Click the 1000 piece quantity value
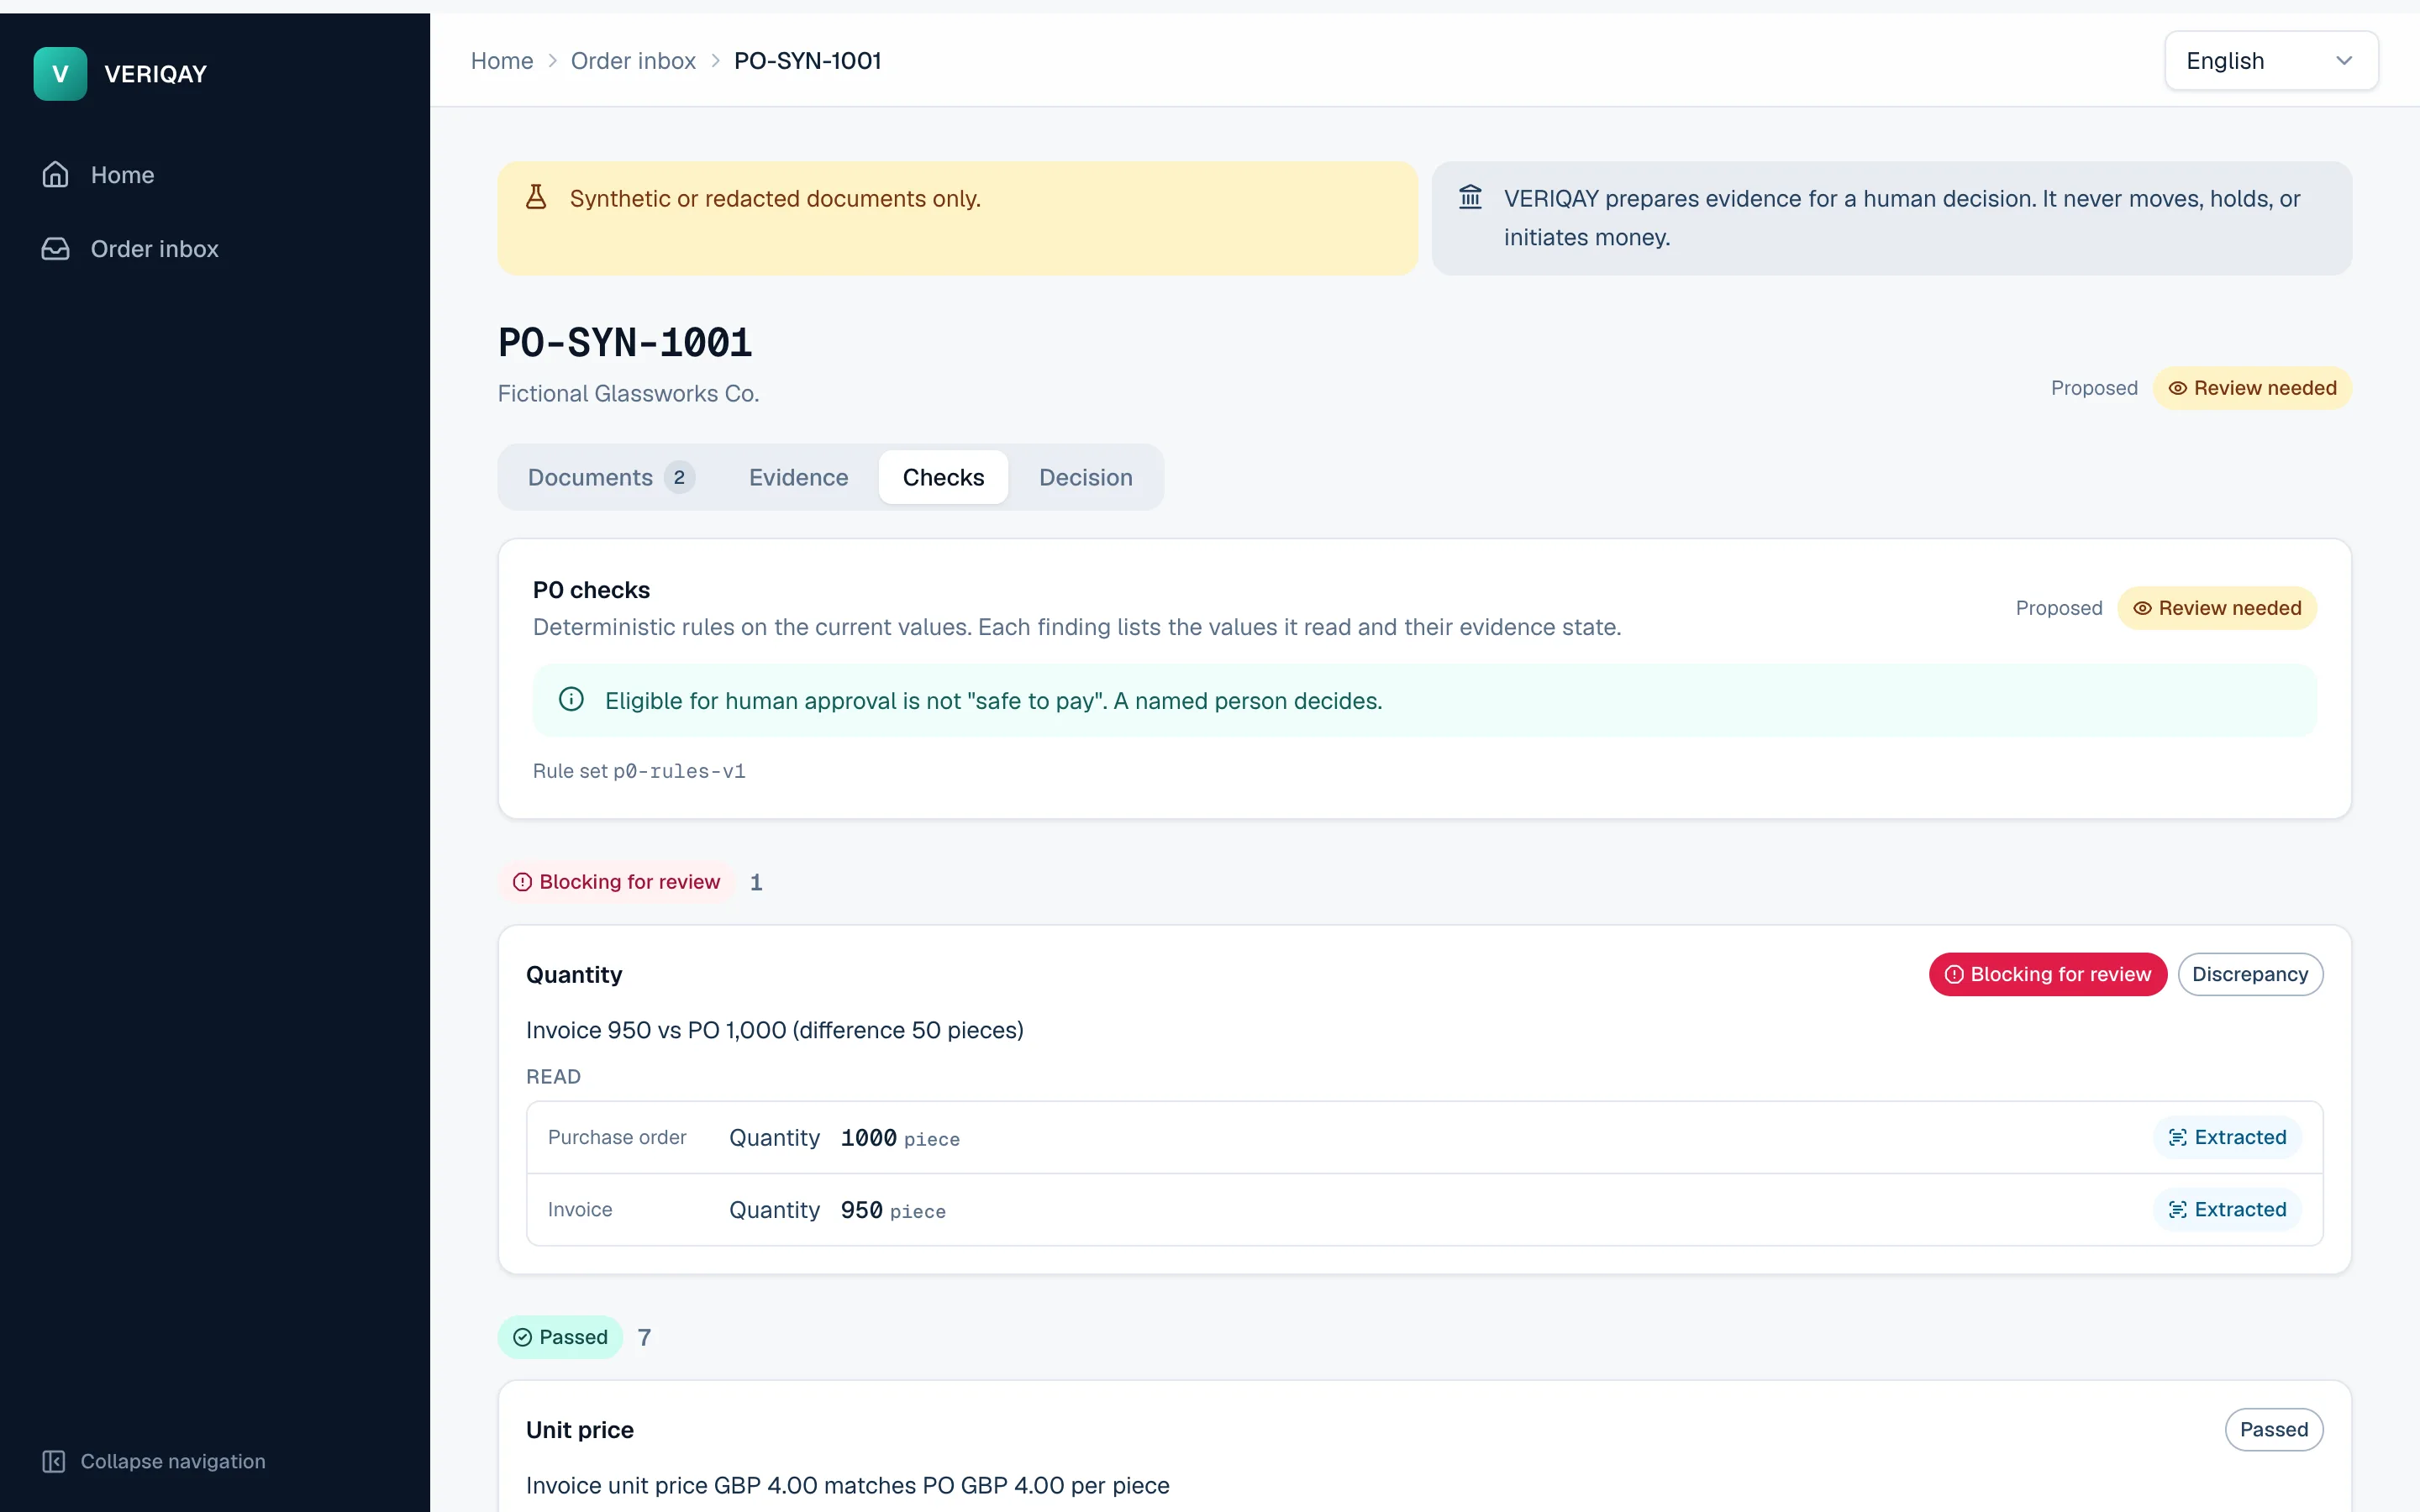The height and width of the screenshot is (1512, 2420). (x=900, y=1138)
